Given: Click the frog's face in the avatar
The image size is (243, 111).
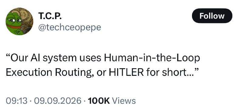Looking at the screenshot, I should [14, 22].
